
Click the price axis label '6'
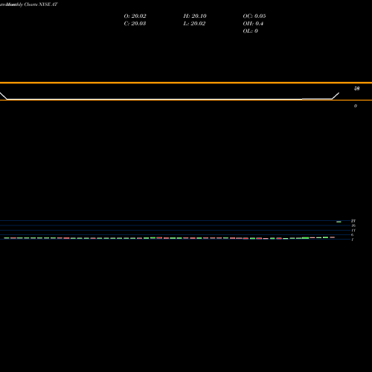click(x=352, y=234)
